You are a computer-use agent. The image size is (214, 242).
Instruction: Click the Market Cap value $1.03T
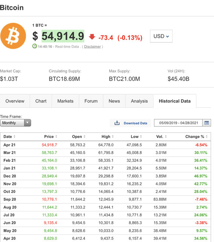(x=9, y=79)
